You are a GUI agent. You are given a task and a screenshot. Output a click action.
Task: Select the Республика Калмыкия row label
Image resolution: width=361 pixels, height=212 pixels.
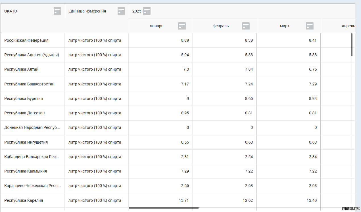(x=26, y=171)
